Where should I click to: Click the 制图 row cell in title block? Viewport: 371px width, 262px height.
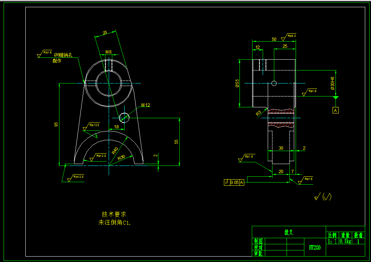pyautogui.click(x=258, y=241)
